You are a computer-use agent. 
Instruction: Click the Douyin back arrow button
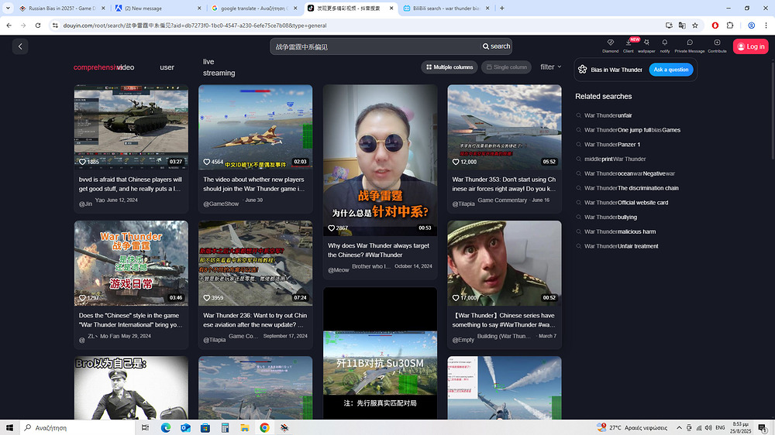20,46
